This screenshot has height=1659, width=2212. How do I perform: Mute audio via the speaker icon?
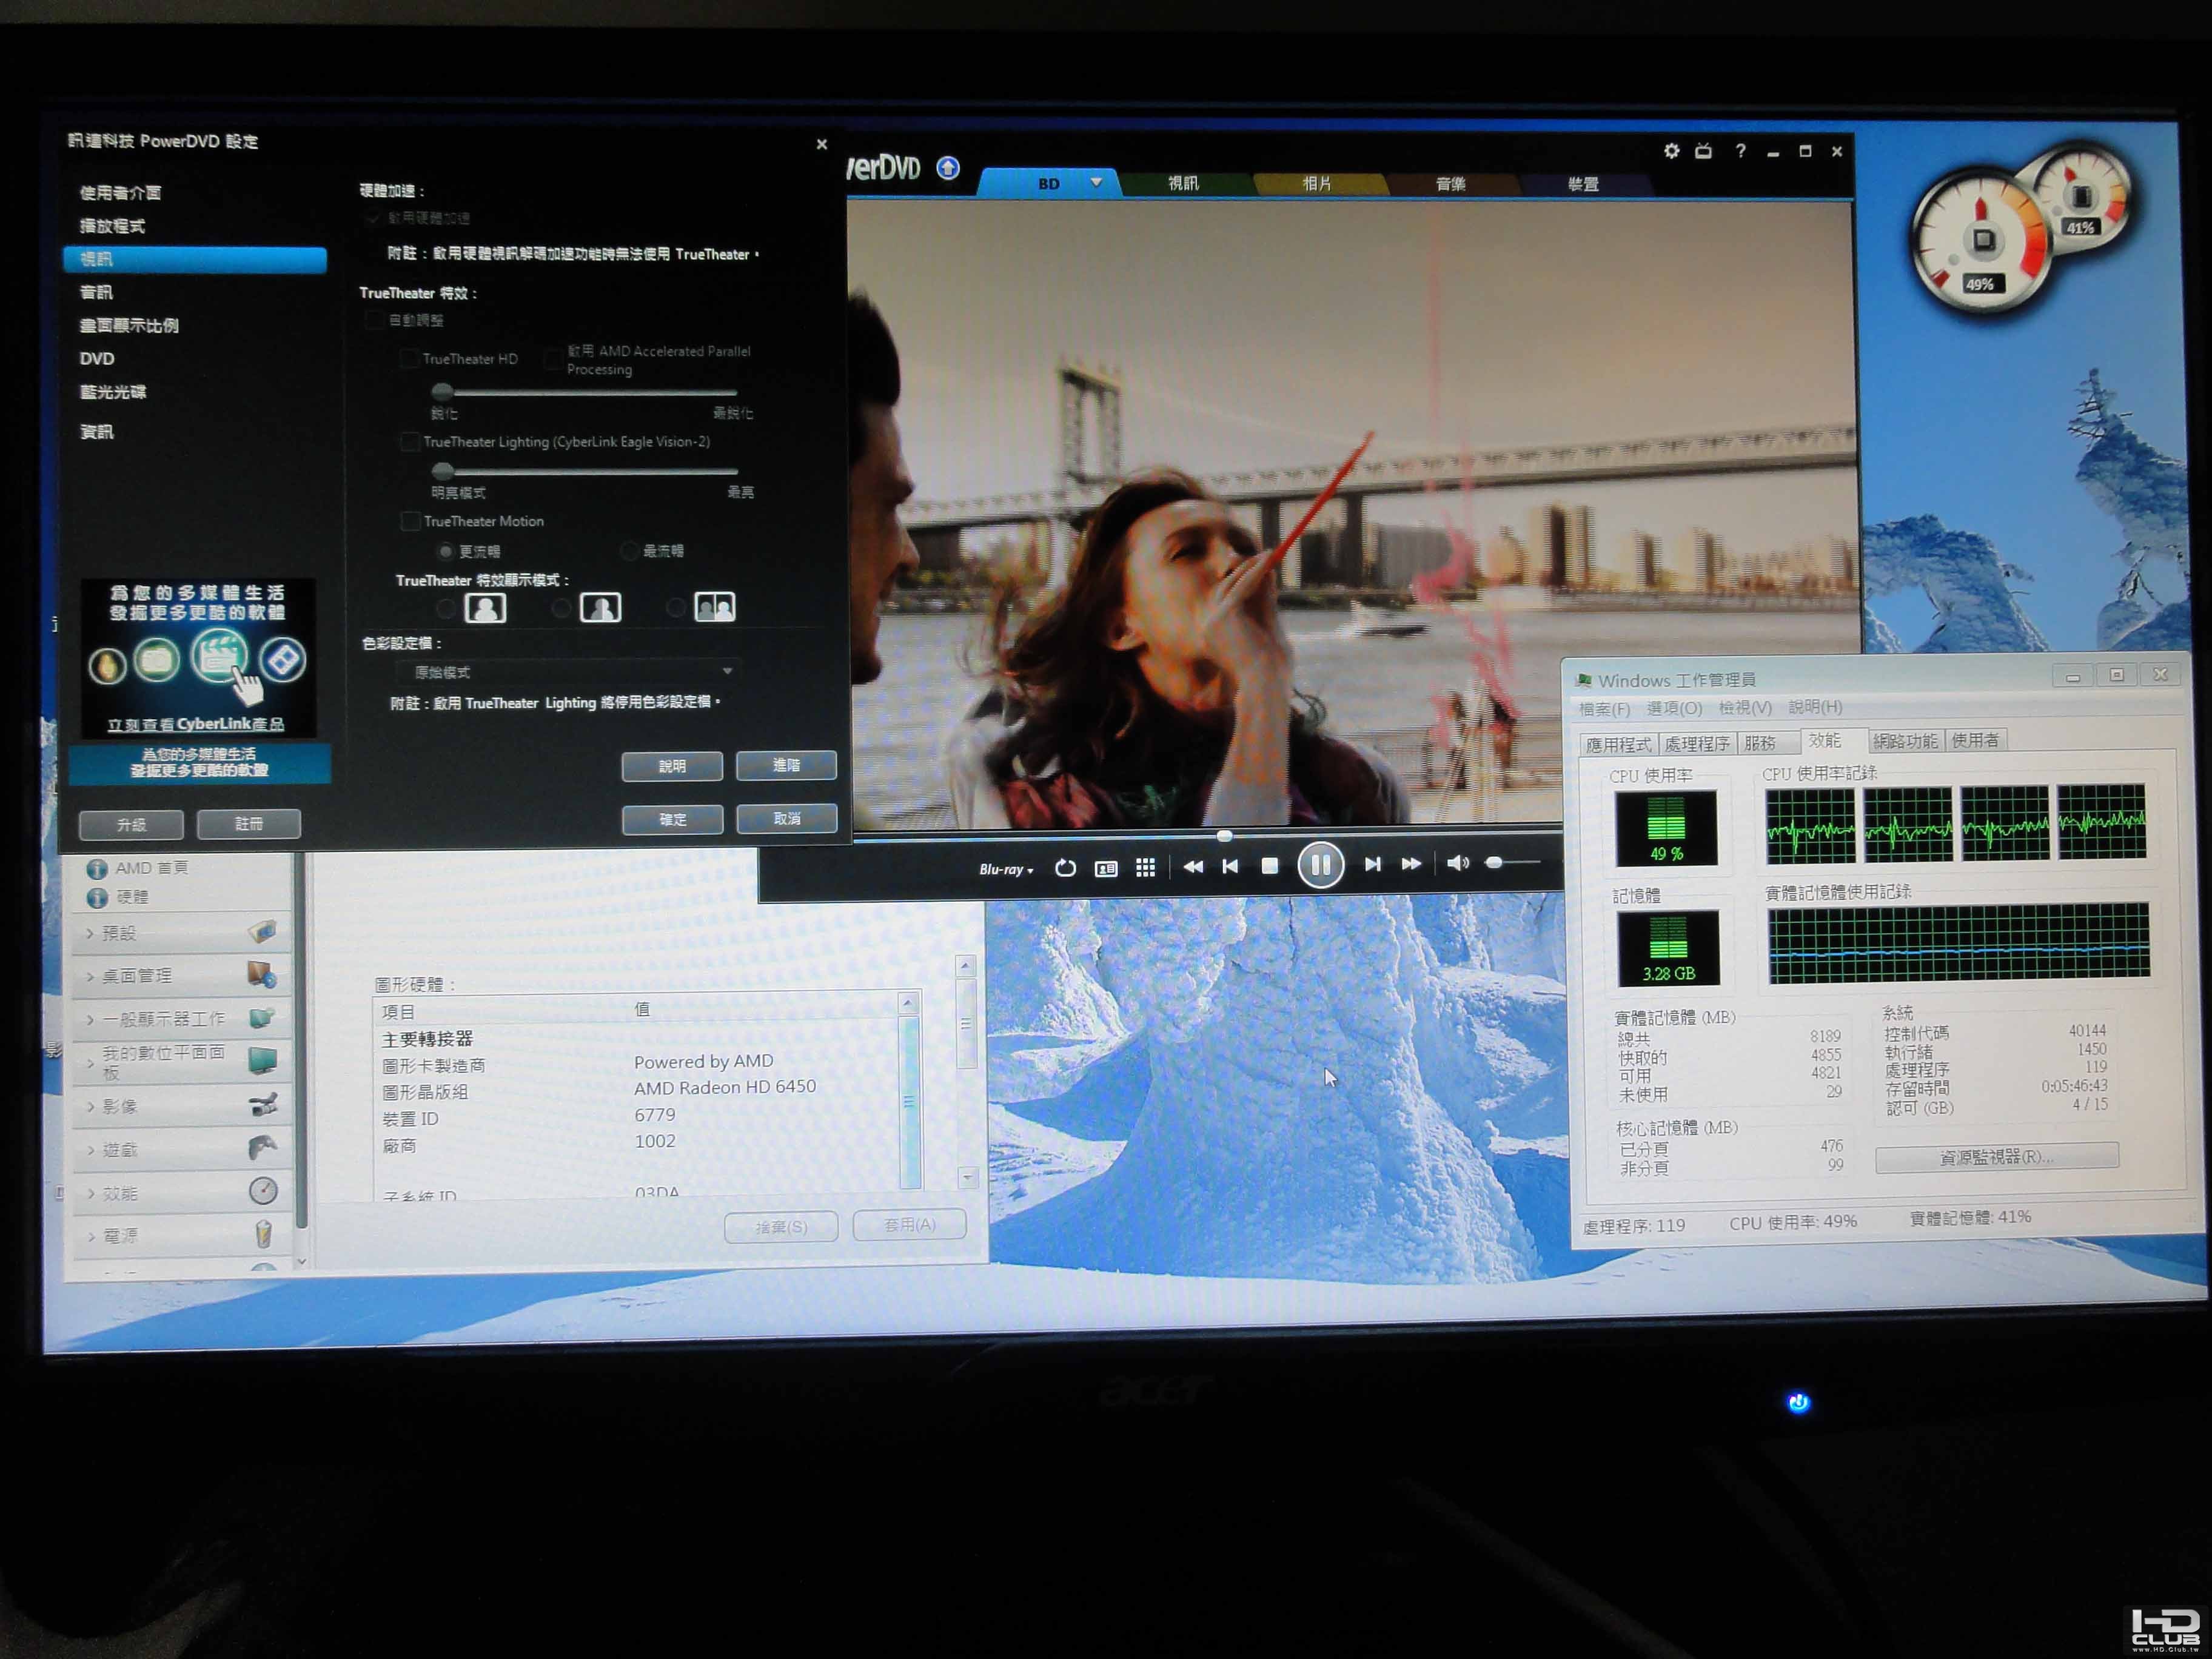click(1458, 863)
